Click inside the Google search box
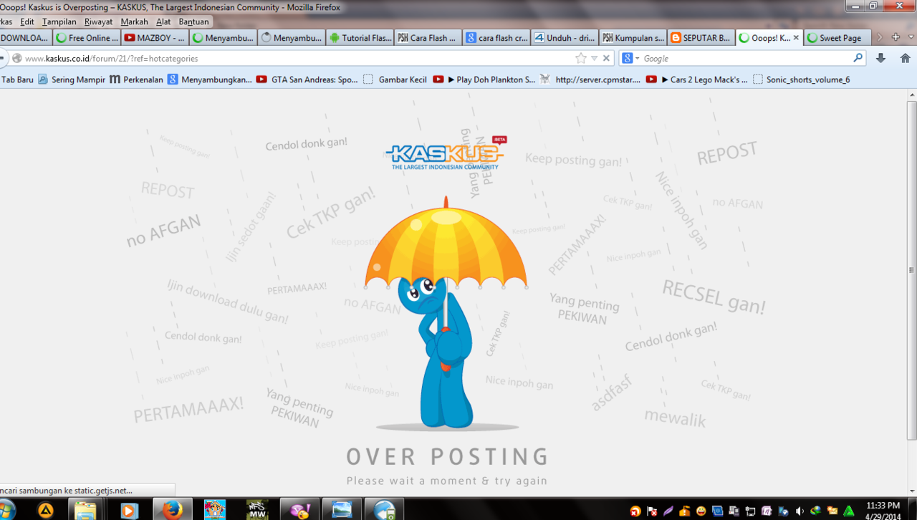The image size is (917, 520). (x=745, y=59)
